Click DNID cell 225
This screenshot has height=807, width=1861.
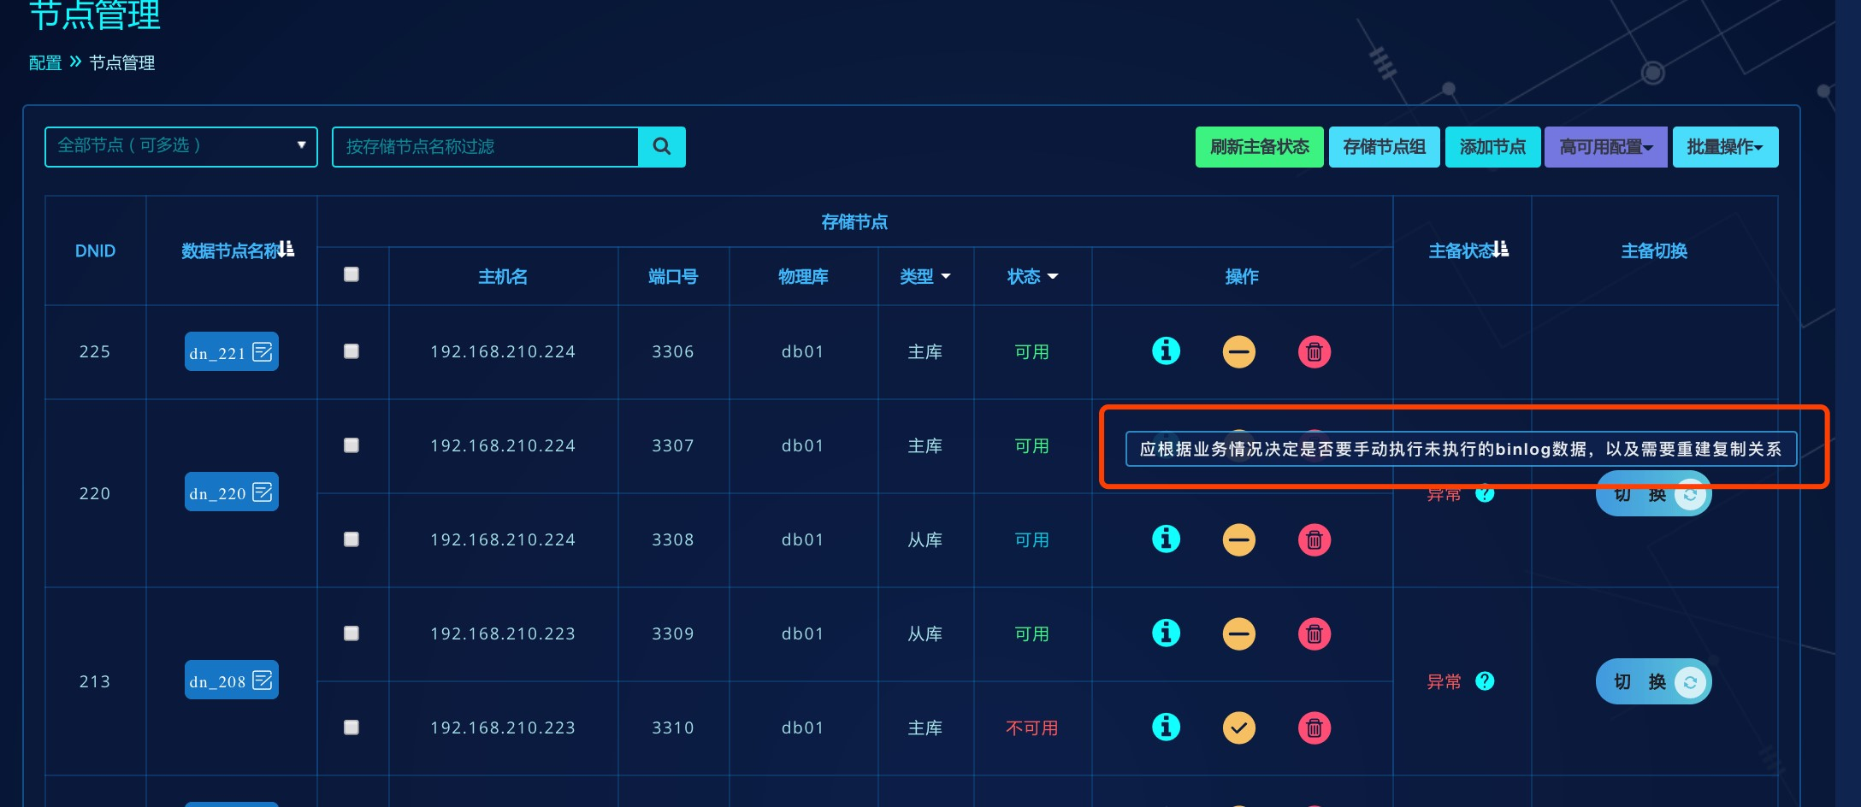point(95,351)
